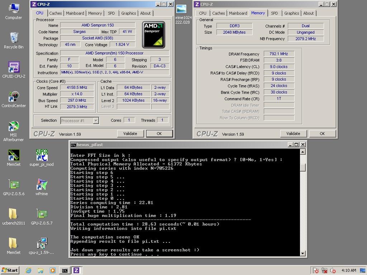The height and width of the screenshot is (275, 367).
Task: Click the FSB:DRAM 3:8 ratio value
Action: [279, 60]
